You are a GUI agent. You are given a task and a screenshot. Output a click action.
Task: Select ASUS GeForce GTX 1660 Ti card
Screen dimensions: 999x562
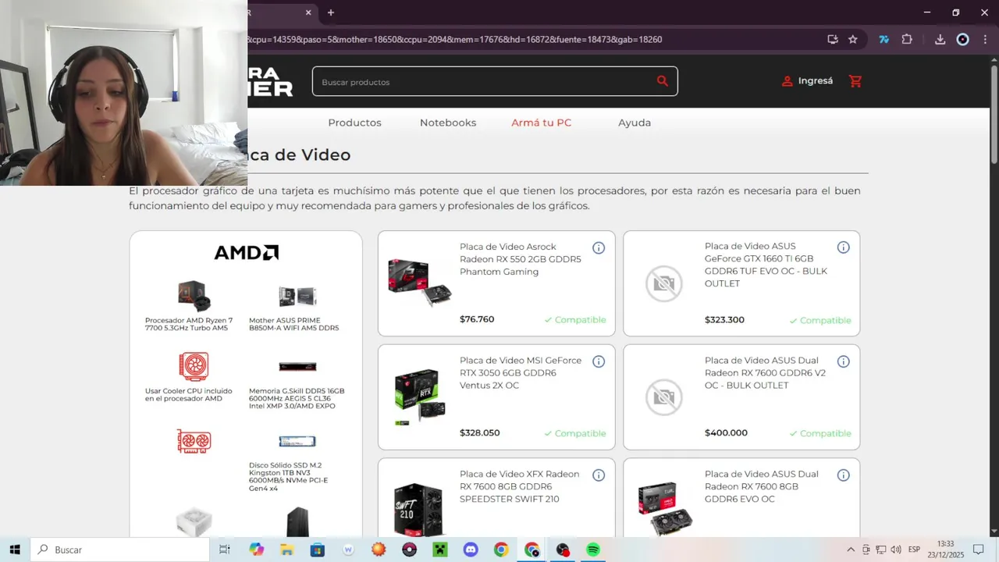tap(741, 283)
